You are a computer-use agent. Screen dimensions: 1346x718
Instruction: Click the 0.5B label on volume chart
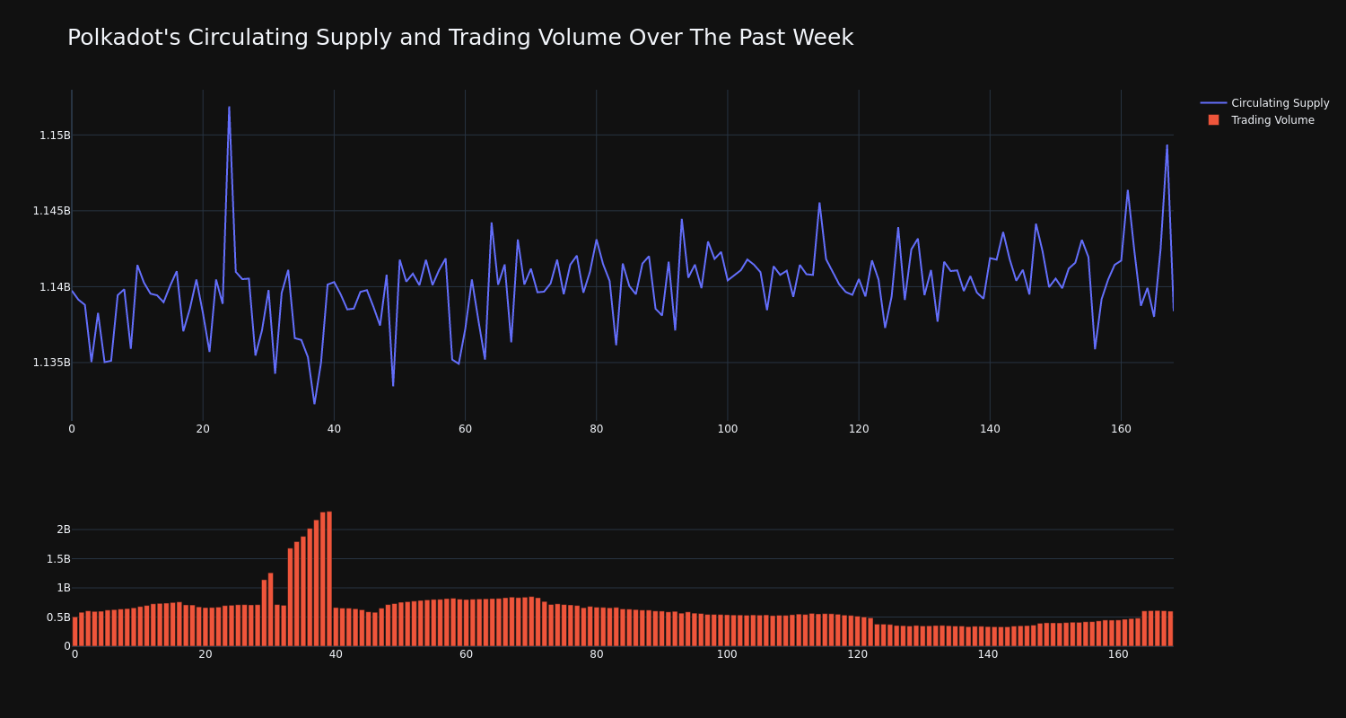point(58,617)
